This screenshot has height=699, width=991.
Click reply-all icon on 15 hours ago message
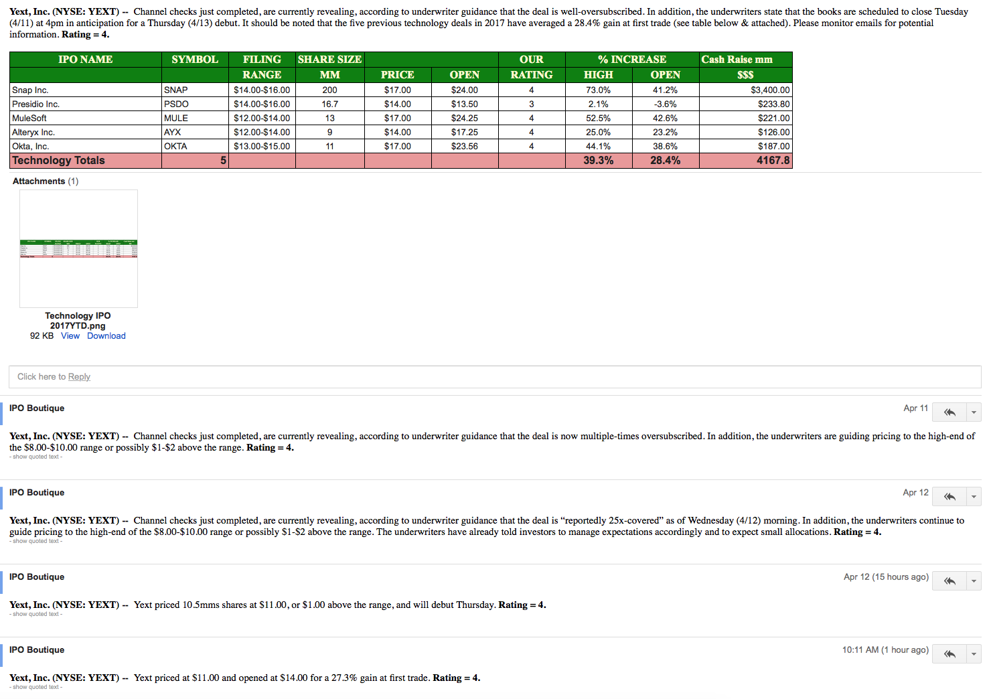click(949, 580)
